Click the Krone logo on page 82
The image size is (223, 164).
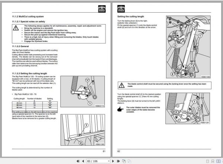pos(121,9)
